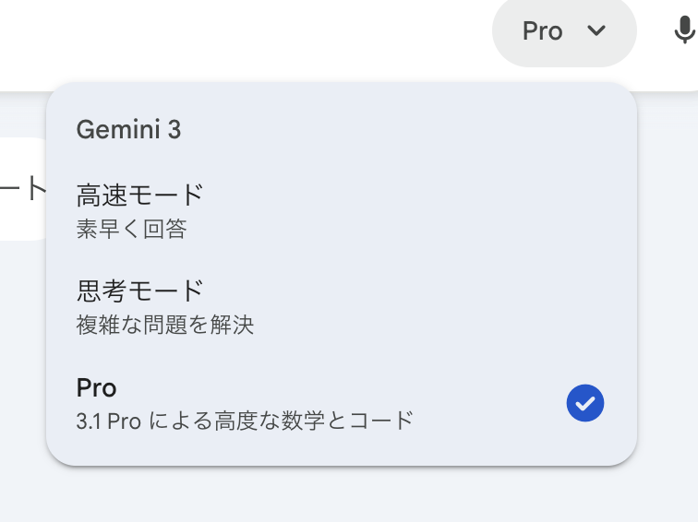Click the bold Pro title in the list
698x522 pixels.
point(96,387)
